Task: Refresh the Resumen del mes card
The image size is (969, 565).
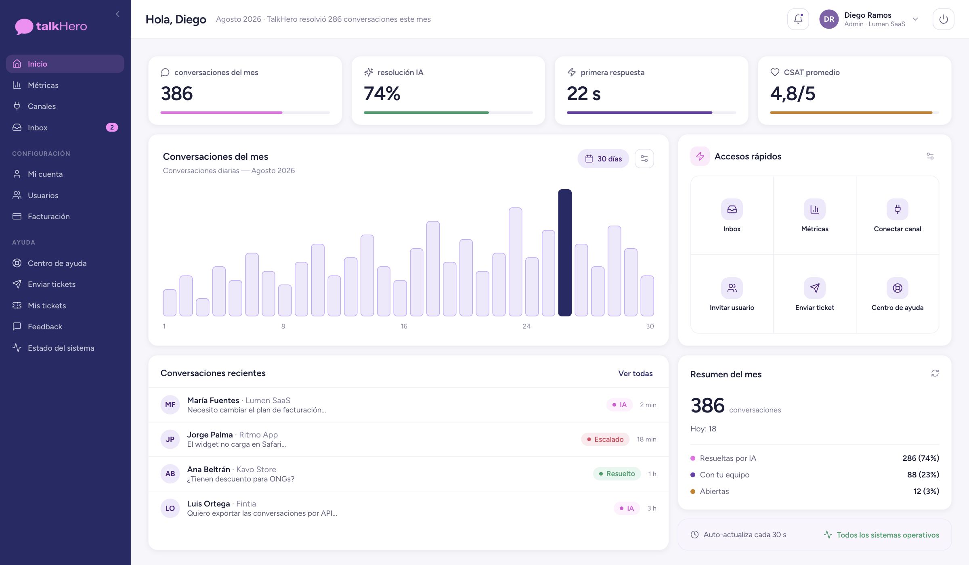Action: click(935, 373)
